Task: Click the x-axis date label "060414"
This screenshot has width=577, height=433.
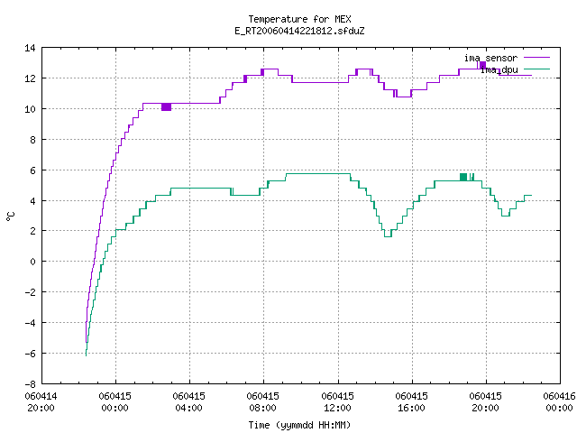Action: 41,396
